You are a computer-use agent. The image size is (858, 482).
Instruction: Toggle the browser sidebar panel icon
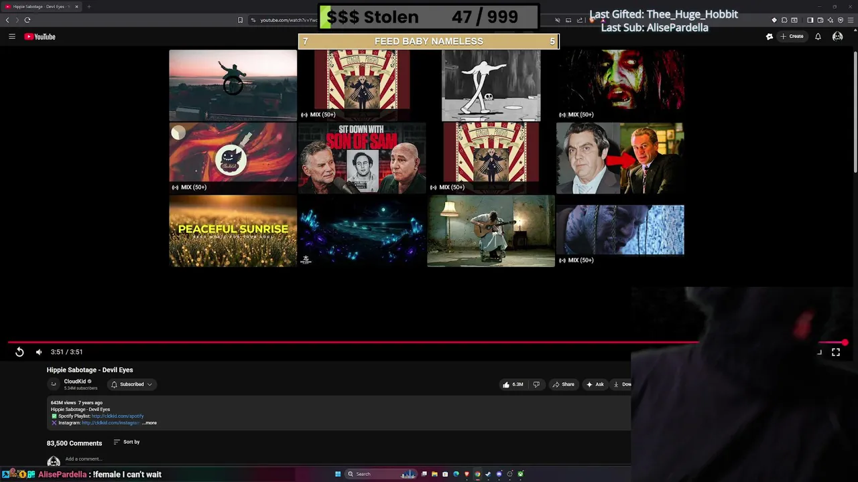coord(810,20)
